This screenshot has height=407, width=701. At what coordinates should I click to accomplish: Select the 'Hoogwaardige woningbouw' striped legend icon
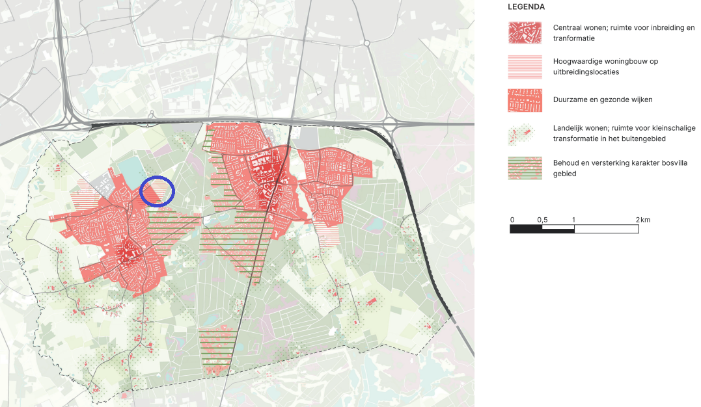(525, 67)
